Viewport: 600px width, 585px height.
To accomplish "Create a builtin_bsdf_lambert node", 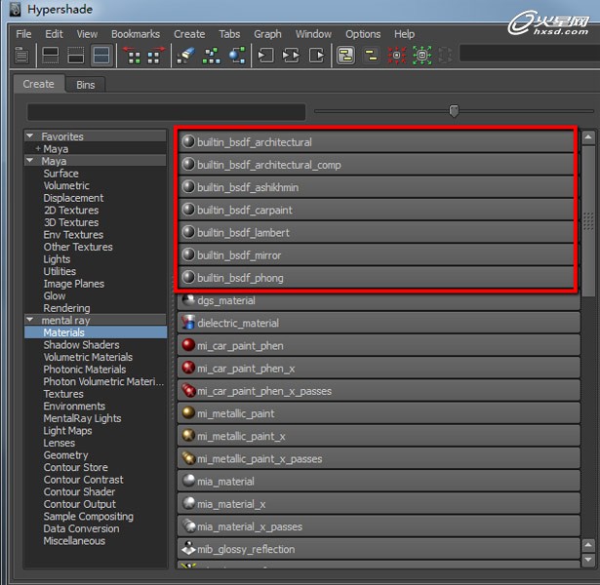I will [x=376, y=232].
